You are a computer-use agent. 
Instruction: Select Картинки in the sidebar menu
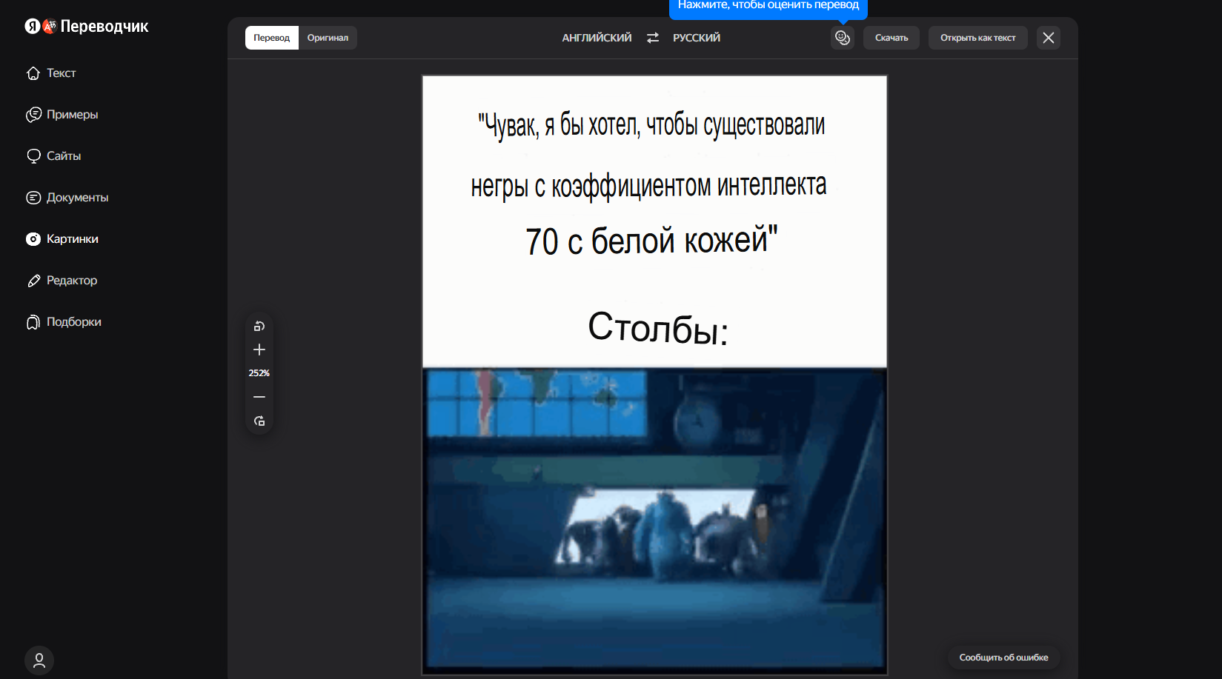click(73, 239)
